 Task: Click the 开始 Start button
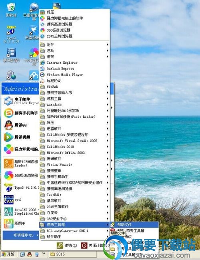click(9, 254)
